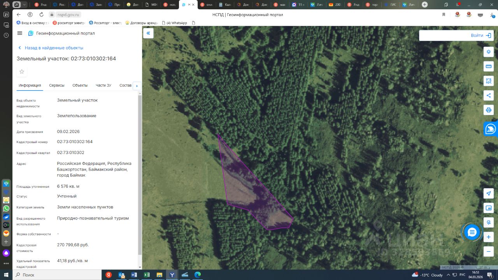Collapse the left information panel
Viewport: 498px width, 280px height.
coord(148,33)
